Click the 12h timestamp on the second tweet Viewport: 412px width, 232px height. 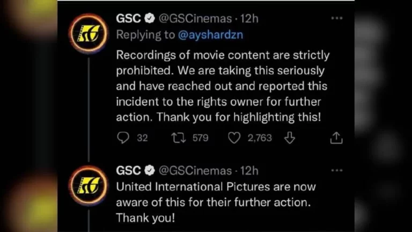pos(249,171)
